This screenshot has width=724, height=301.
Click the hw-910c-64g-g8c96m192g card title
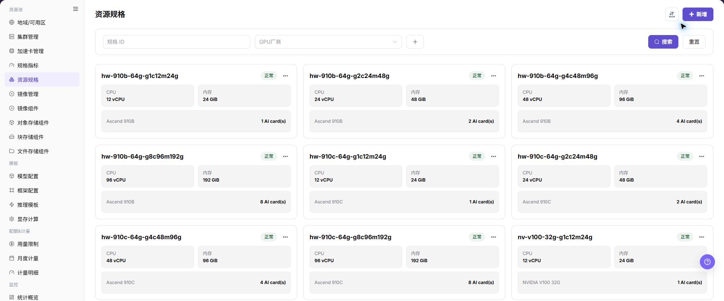[350, 237]
